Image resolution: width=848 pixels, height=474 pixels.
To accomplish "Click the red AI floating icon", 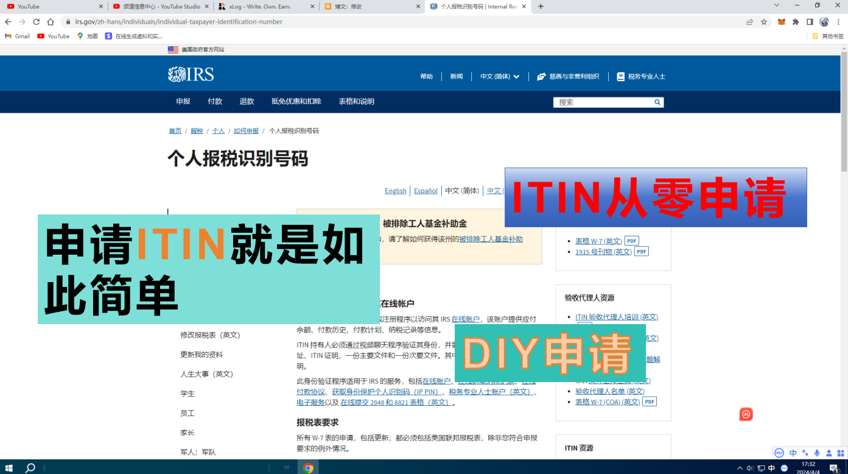I will (746, 414).
